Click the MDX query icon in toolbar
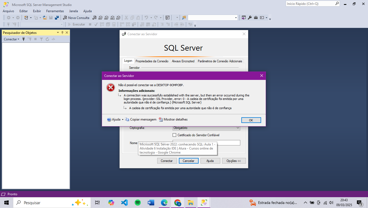Viewport: 368px width, 208px height. point(100,18)
